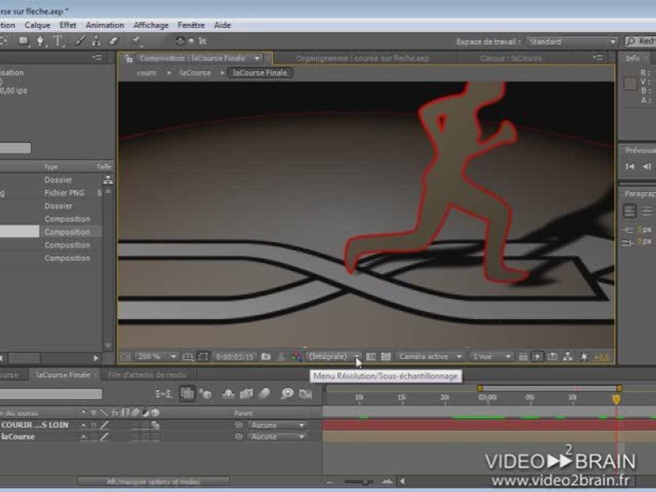Screen dimensions: 656x492
Task: Open the zoom level 200% dropdown
Action: click(x=156, y=357)
